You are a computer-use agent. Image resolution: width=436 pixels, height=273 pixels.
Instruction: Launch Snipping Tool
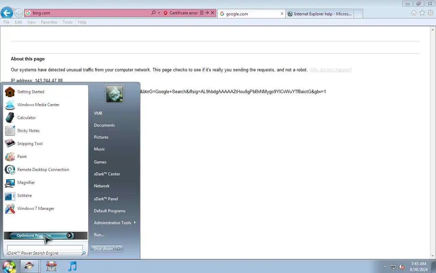[45, 144]
